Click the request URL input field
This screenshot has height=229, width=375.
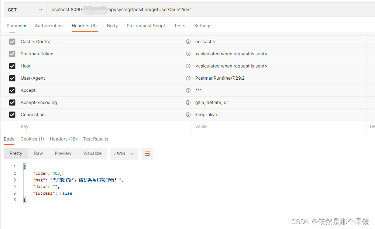pyautogui.click(x=148, y=9)
